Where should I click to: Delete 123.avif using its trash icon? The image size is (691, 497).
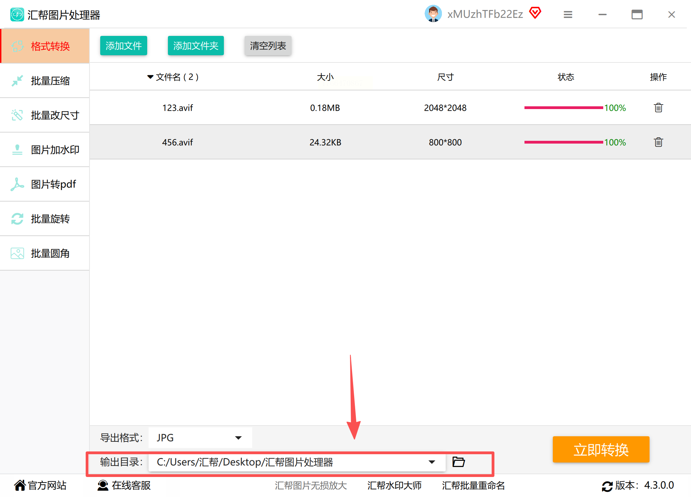658,108
